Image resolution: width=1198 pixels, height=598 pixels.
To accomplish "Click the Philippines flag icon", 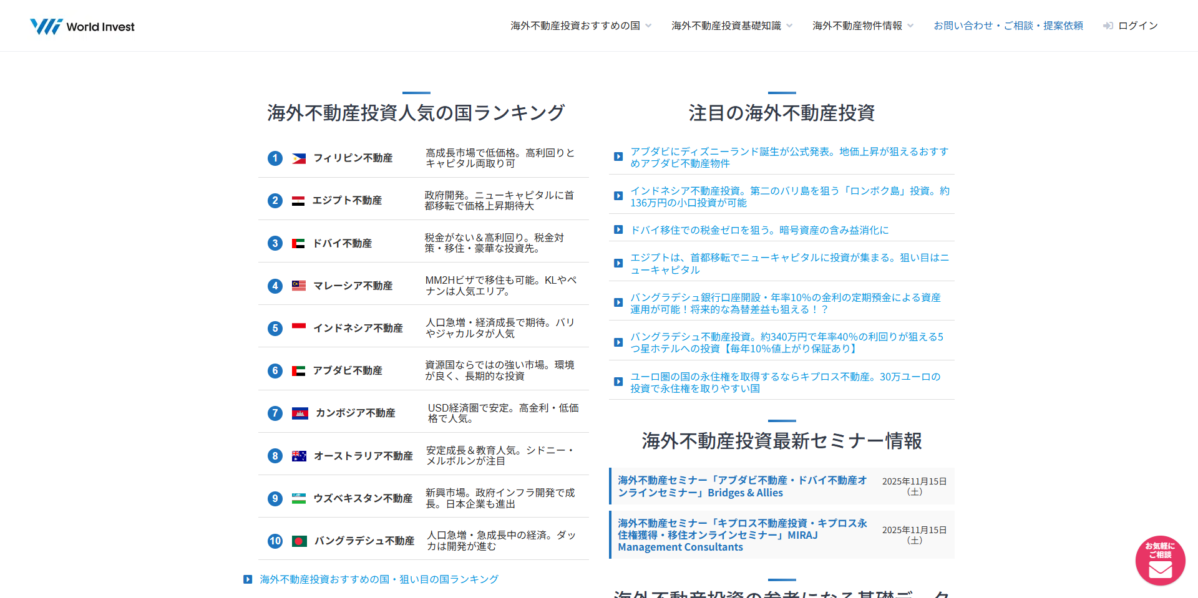I will pos(299,158).
